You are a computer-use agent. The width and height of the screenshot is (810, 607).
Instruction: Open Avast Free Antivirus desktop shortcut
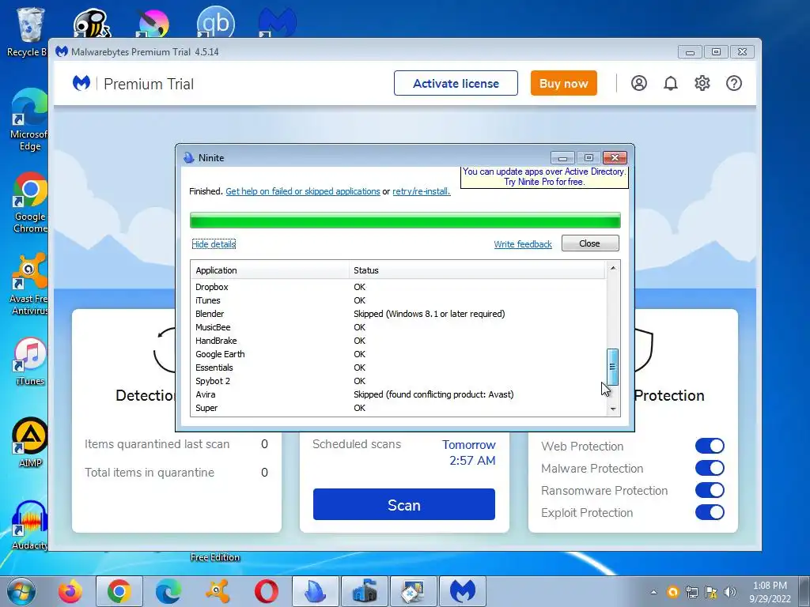pyautogui.click(x=29, y=284)
